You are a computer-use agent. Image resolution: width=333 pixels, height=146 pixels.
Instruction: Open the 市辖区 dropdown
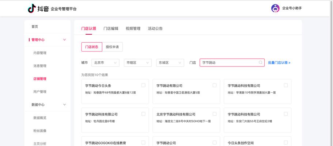138,63
